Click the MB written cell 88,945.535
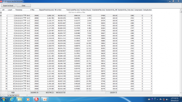The width and height of the screenshot is (182, 102). pyautogui.click(x=60, y=74)
